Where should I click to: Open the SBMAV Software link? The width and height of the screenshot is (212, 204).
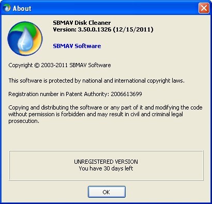click(77, 46)
